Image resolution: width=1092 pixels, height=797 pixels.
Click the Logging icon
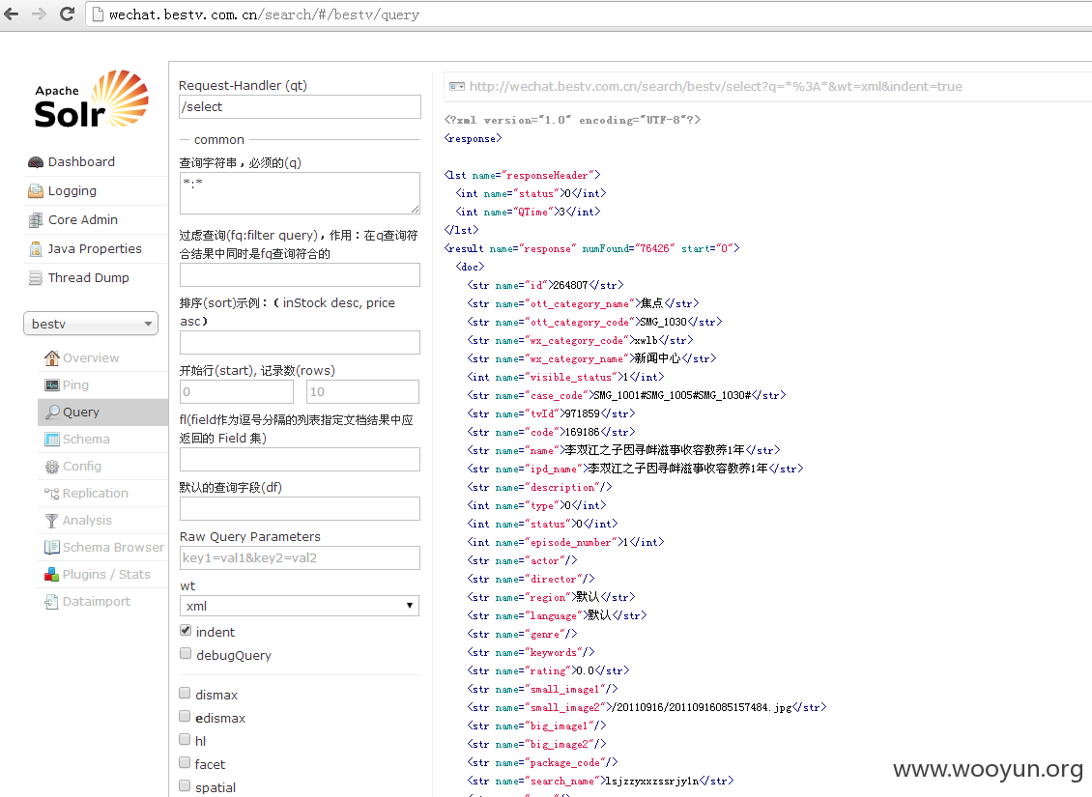[36, 190]
